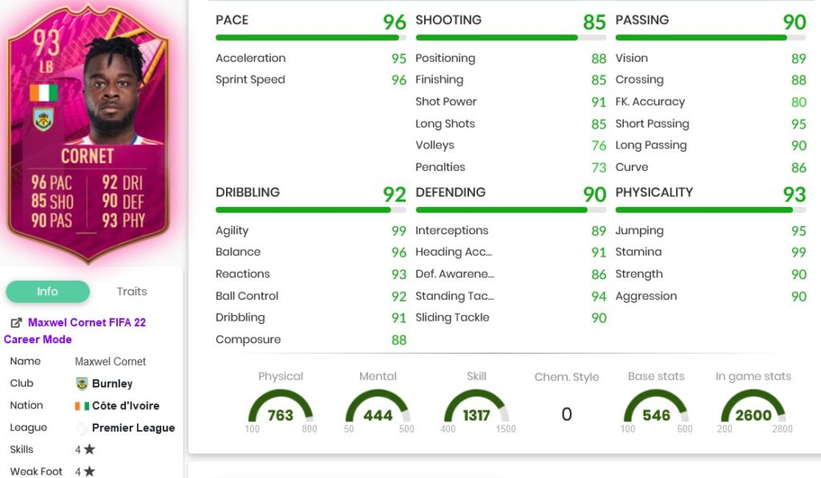Switch to the Traits tab
This screenshot has height=478, width=821.
(131, 292)
